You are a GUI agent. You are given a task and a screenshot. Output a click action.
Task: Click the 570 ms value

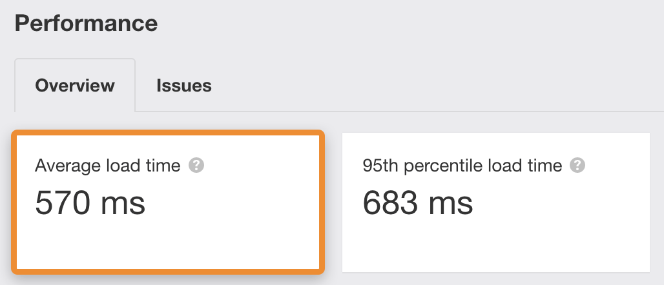(x=90, y=202)
